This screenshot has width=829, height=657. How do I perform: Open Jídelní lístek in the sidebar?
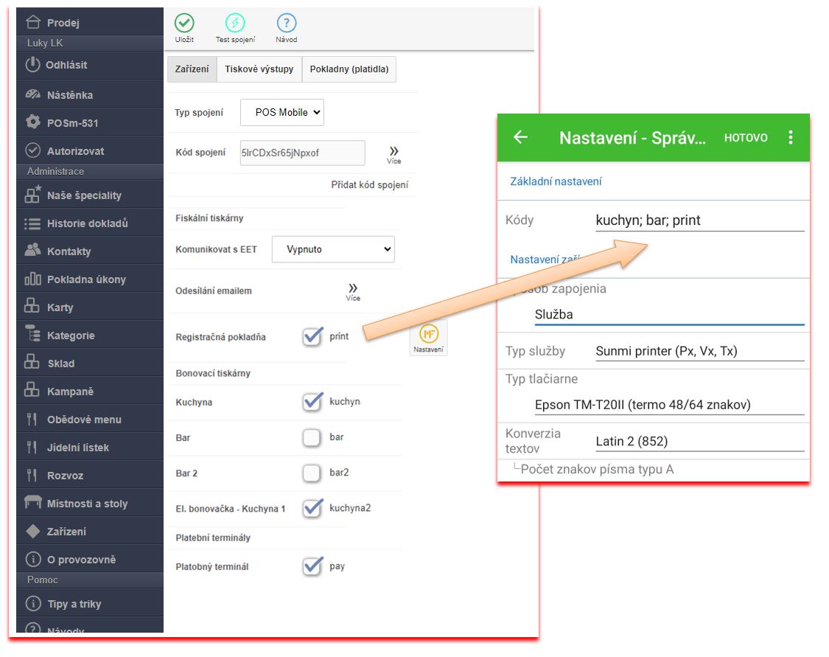pyautogui.click(x=78, y=448)
